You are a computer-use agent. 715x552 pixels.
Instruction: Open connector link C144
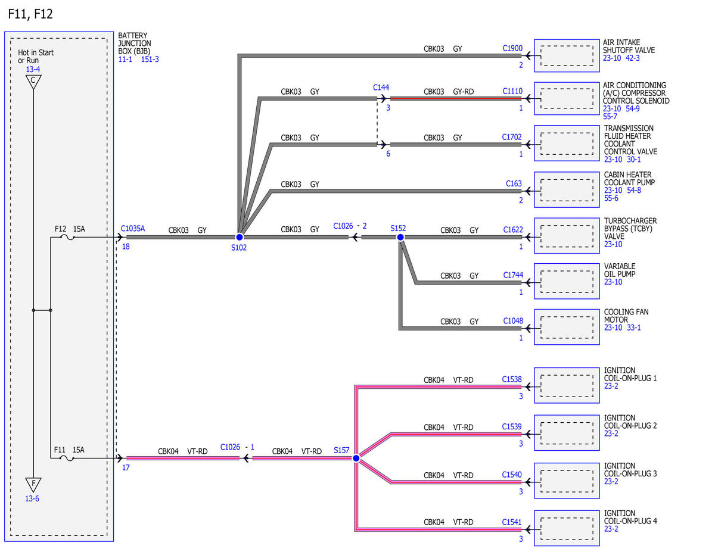click(x=381, y=87)
